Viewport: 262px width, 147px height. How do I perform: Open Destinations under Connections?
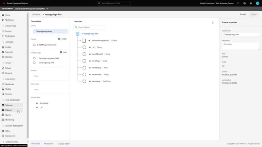click(10, 36)
